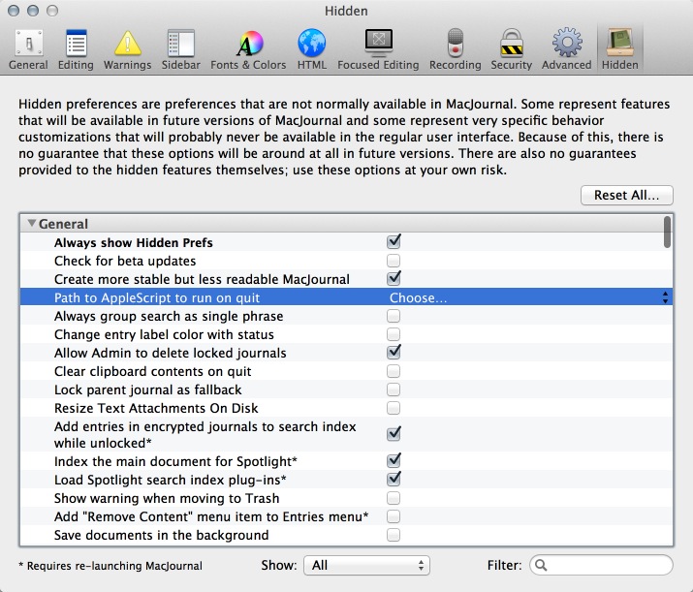The image size is (693, 592).
Task: Enable Lock parent journal as fallback
Action: 394,389
